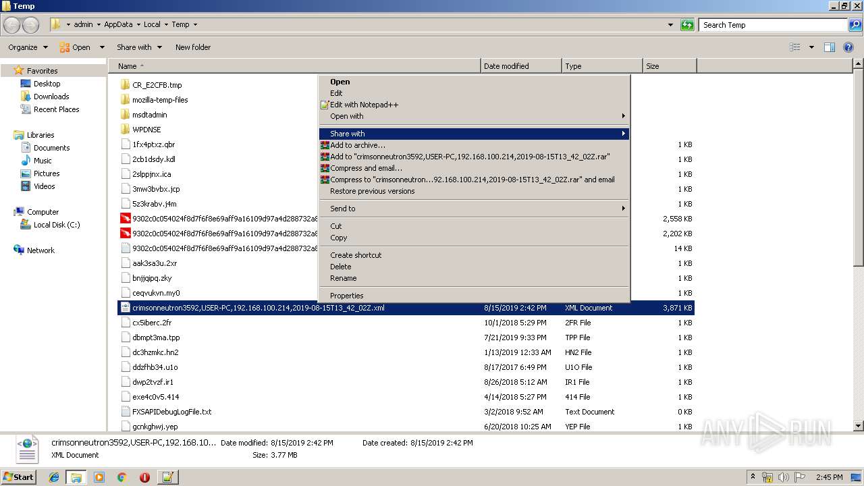864x486 pixels.
Task: Select Compress and email... entry
Action: [x=474, y=168]
